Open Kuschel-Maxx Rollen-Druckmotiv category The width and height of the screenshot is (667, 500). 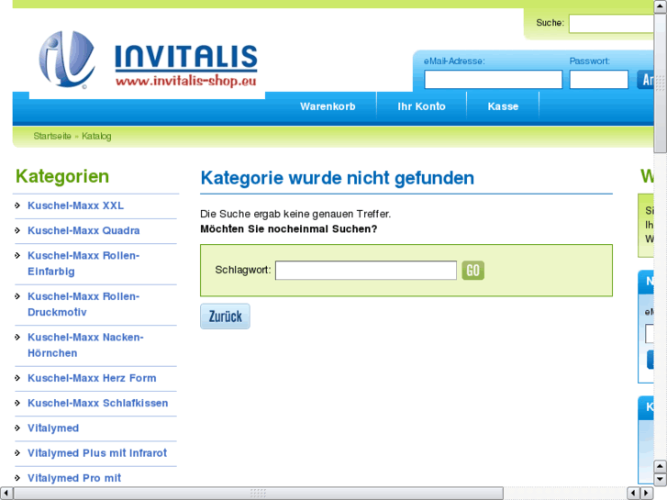pyautogui.click(x=83, y=305)
